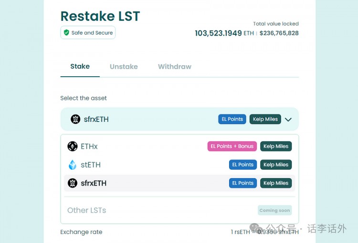This screenshot has width=358, height=243.
Task: Click the 103,523.1949 ETH value
Action: pos(224,33)
